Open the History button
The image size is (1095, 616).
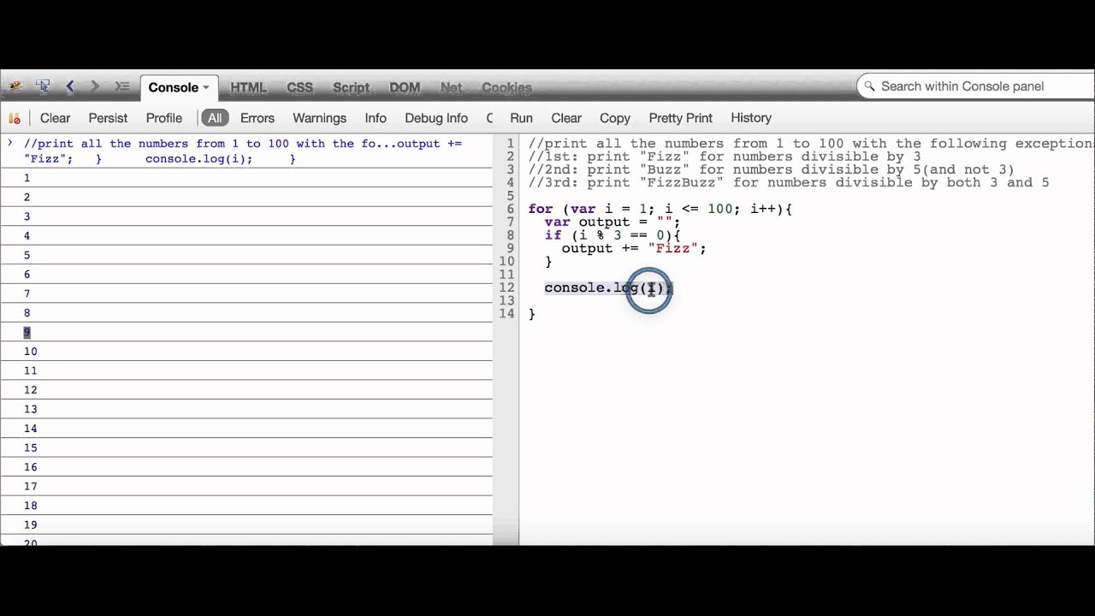click(x=751, y=118)
